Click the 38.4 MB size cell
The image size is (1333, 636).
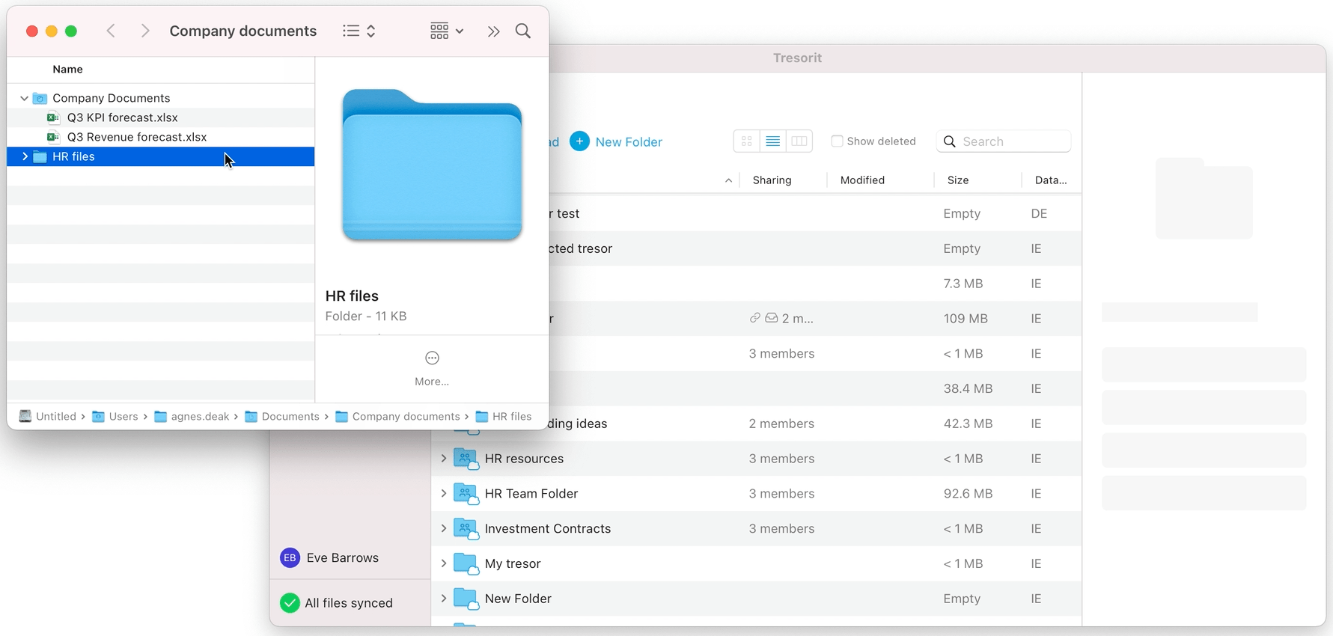click(x=968, y=388)
